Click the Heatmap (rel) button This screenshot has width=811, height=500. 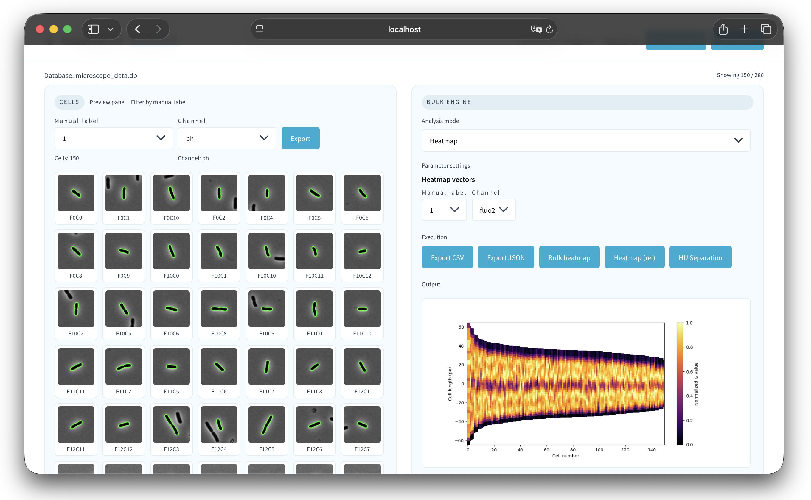(634, 257)
